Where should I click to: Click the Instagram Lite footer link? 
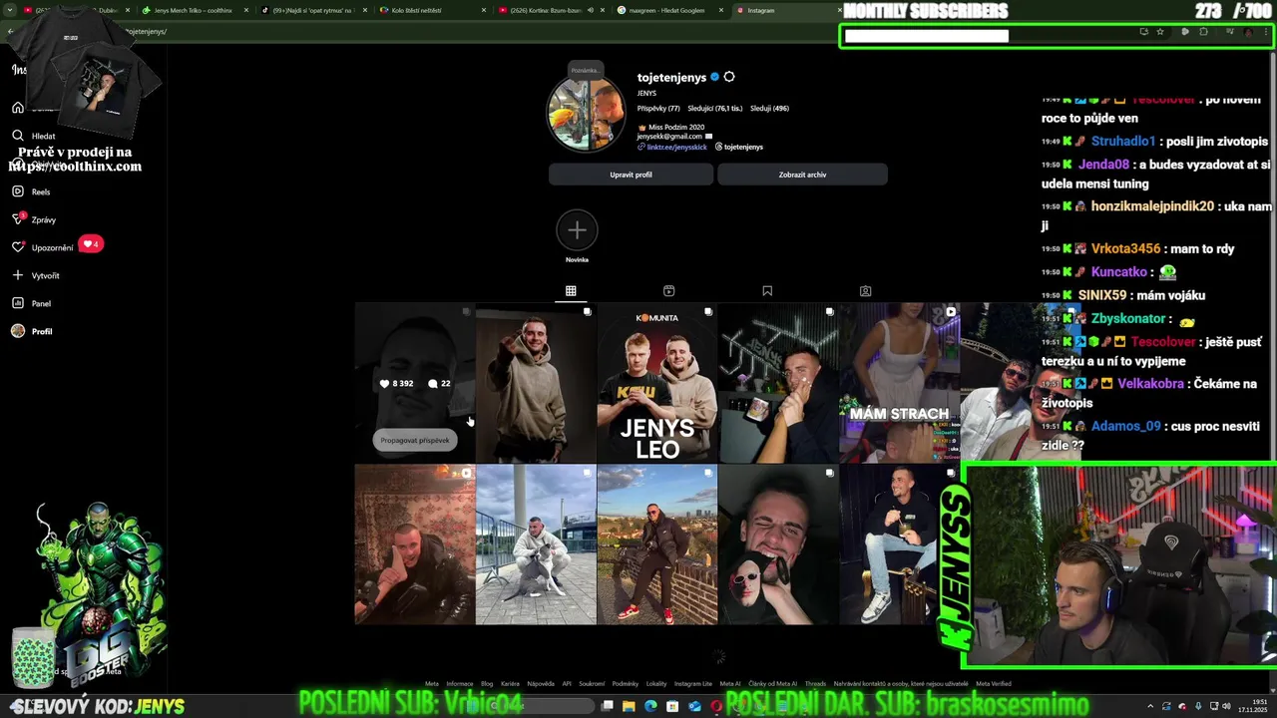(x=693, y=684)
